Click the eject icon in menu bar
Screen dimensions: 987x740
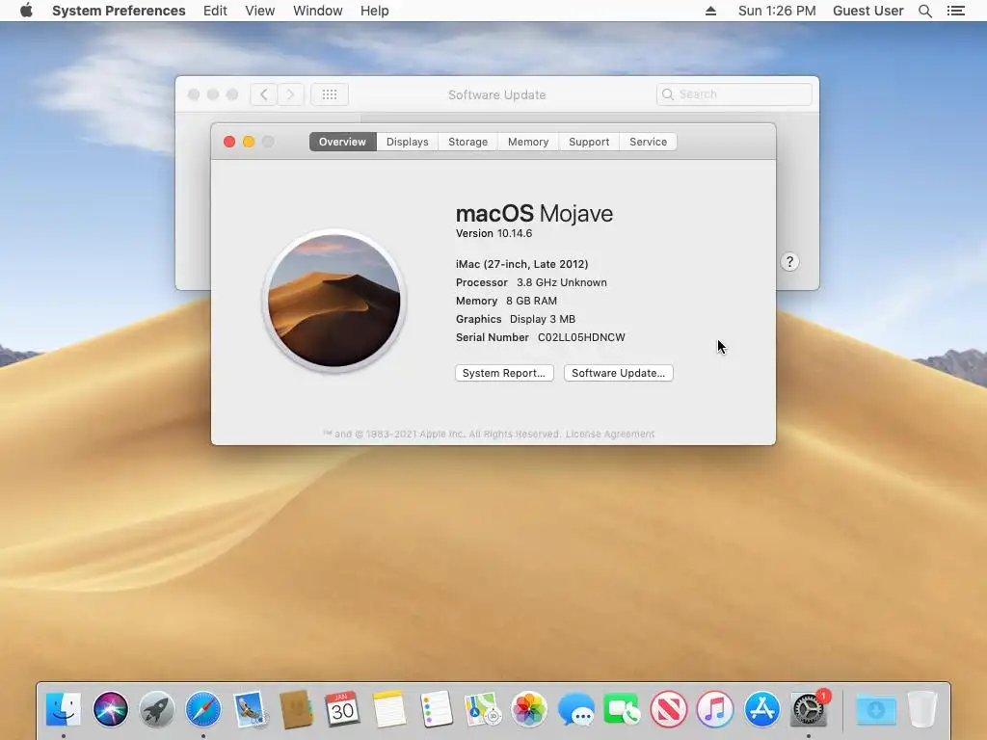(710, 11)
